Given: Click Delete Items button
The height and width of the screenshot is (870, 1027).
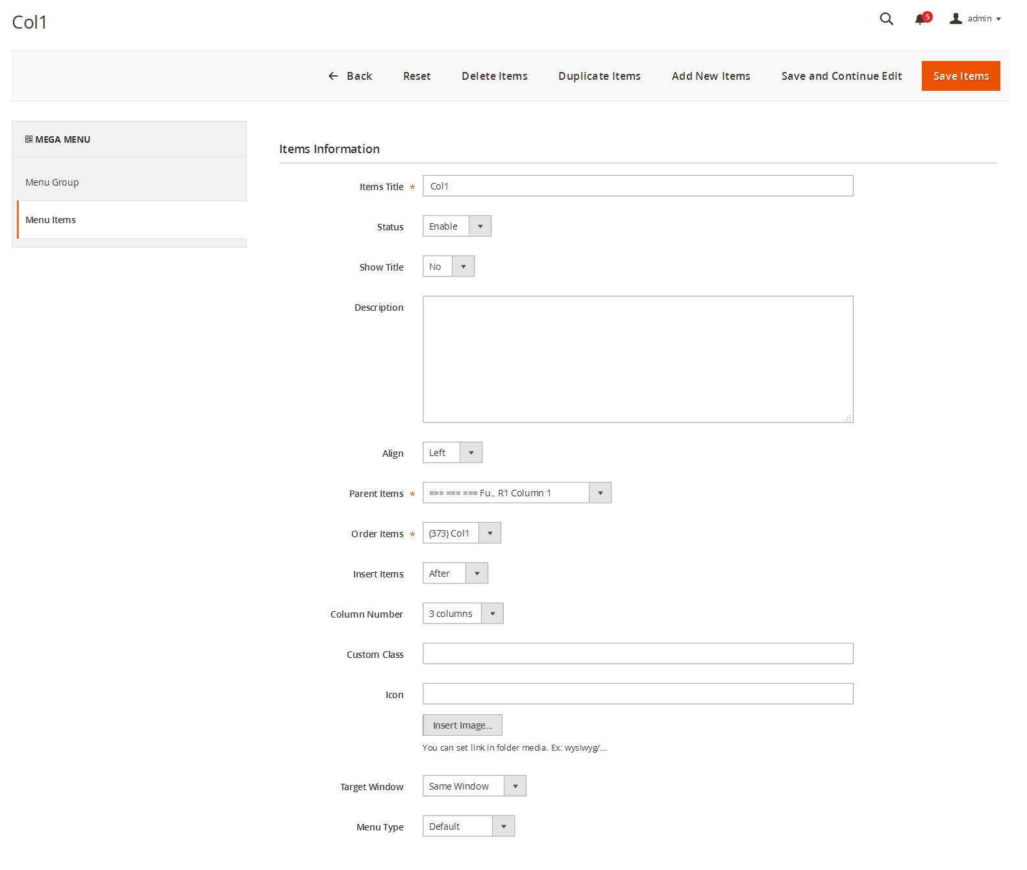Looking at the screenshot, I should coord(494,76).
